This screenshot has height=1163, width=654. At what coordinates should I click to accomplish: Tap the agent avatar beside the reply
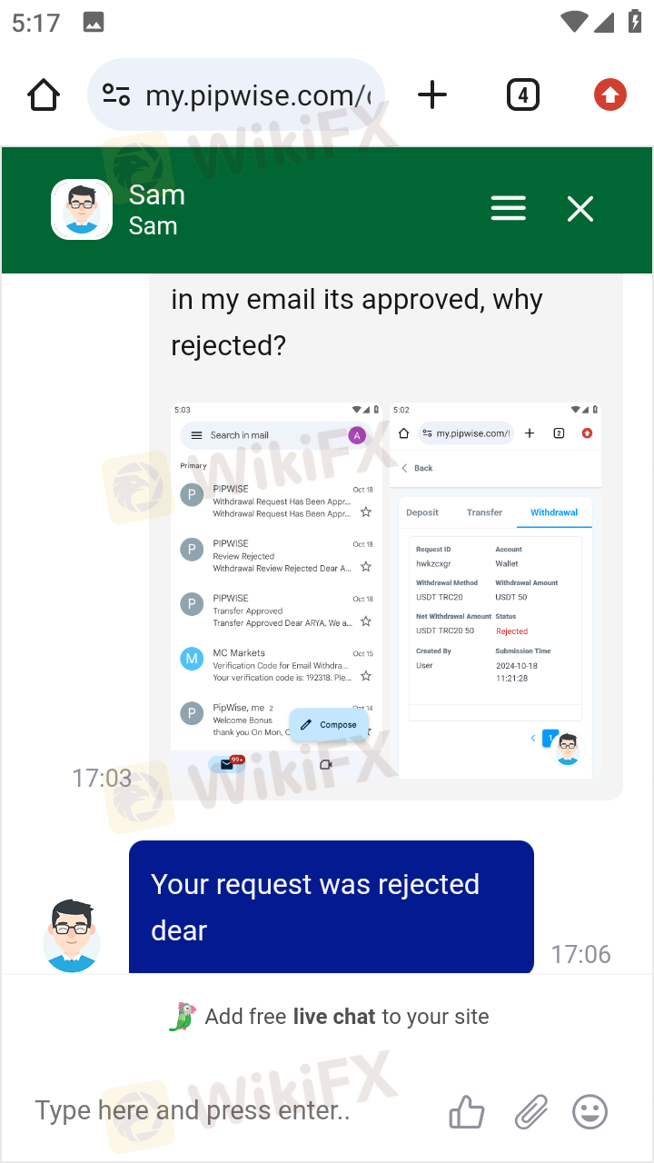pos(72,936)
